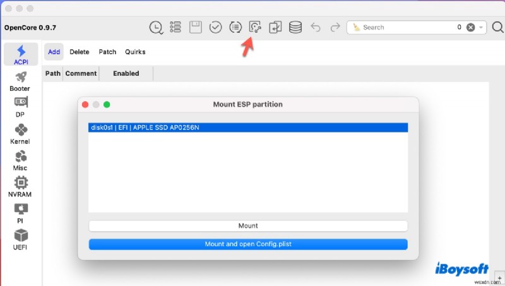505x286 pixels.
Task: Open the Misc sidebar section
Action: pyautogui.click(x=20, y=161)
